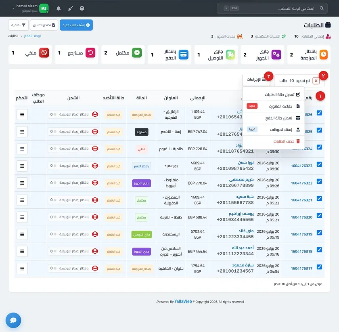Click the clear cache broom icon

click(x=70, y=8)
